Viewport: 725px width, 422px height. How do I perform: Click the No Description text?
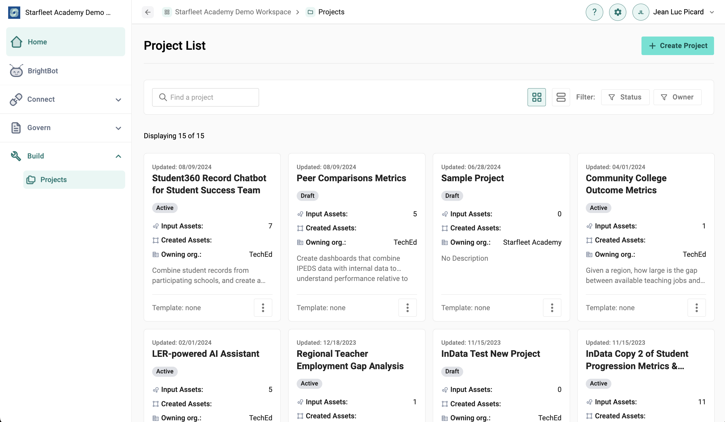[x=465, y=258]
